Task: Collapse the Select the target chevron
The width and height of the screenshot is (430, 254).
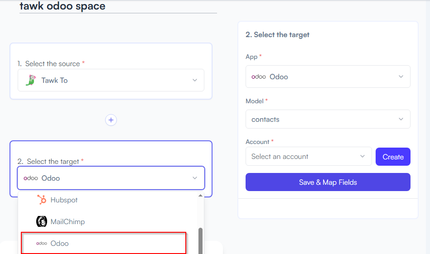Action: coord(195,178)
